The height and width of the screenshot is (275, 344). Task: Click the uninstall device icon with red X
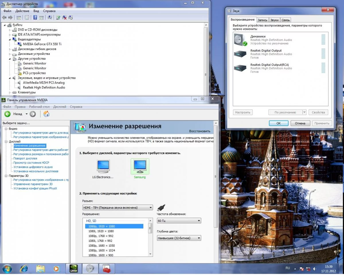tap(64, 18)
